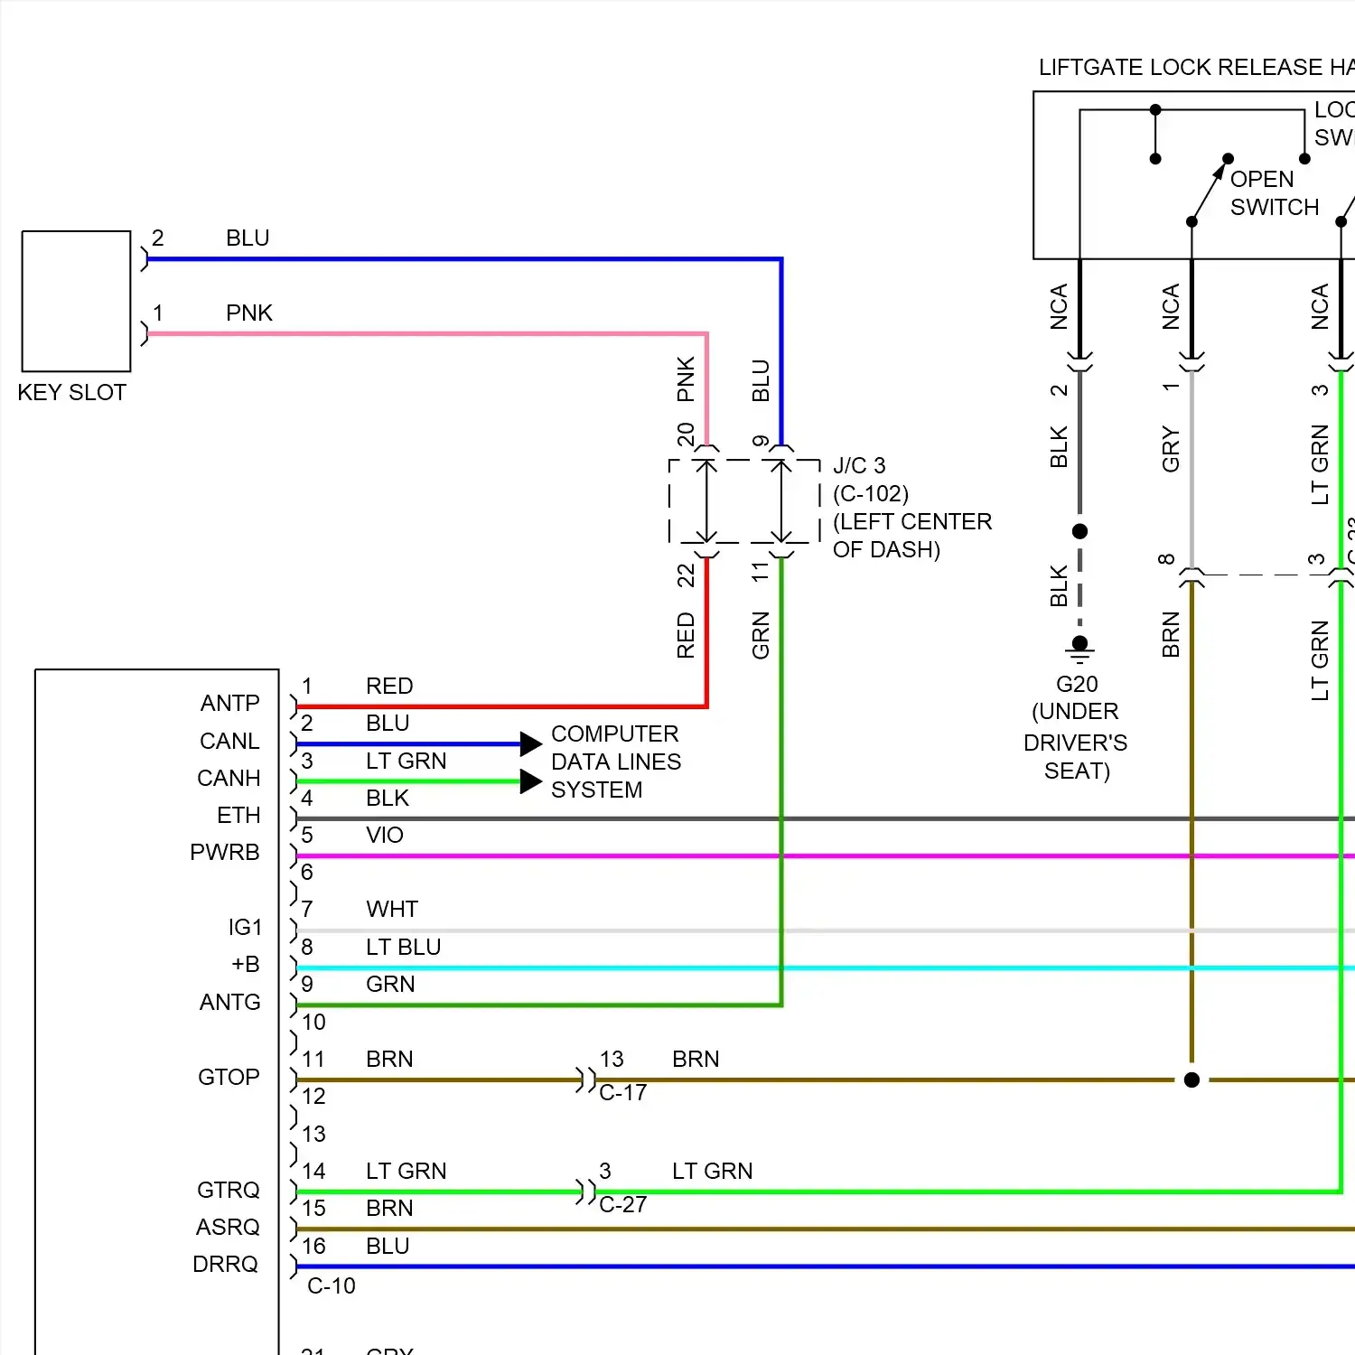
Task: Click the IG1 terminal label
Action: pos(245,927)
